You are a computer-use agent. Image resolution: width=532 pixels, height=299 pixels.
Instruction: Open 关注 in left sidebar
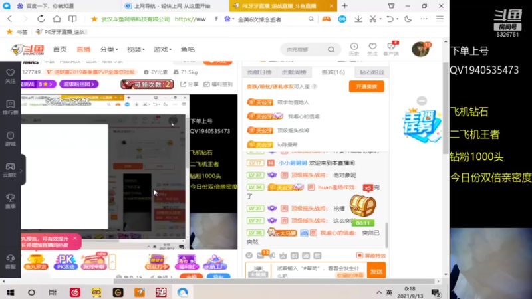(x=10, y=76)
